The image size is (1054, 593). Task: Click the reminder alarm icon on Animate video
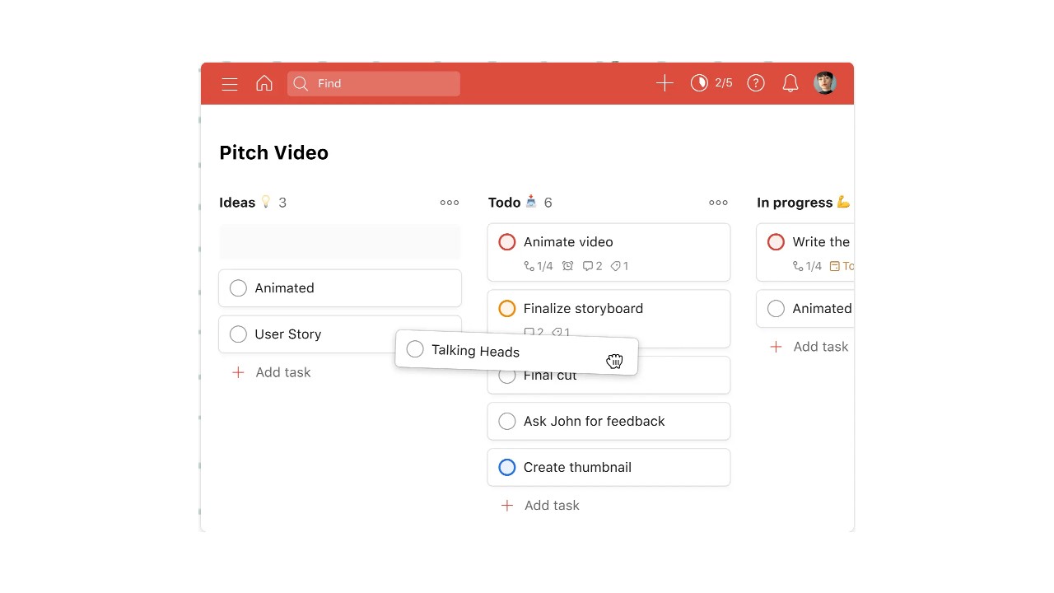tap(567, 266)
